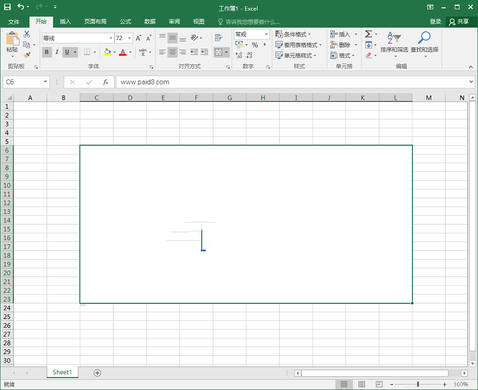478x390 pixels.
Task: Click the 'Tell me what you want' search box
Action: (x=249, y=22)
